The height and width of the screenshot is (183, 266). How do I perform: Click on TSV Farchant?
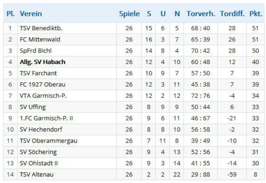click(x=38, y=73)
